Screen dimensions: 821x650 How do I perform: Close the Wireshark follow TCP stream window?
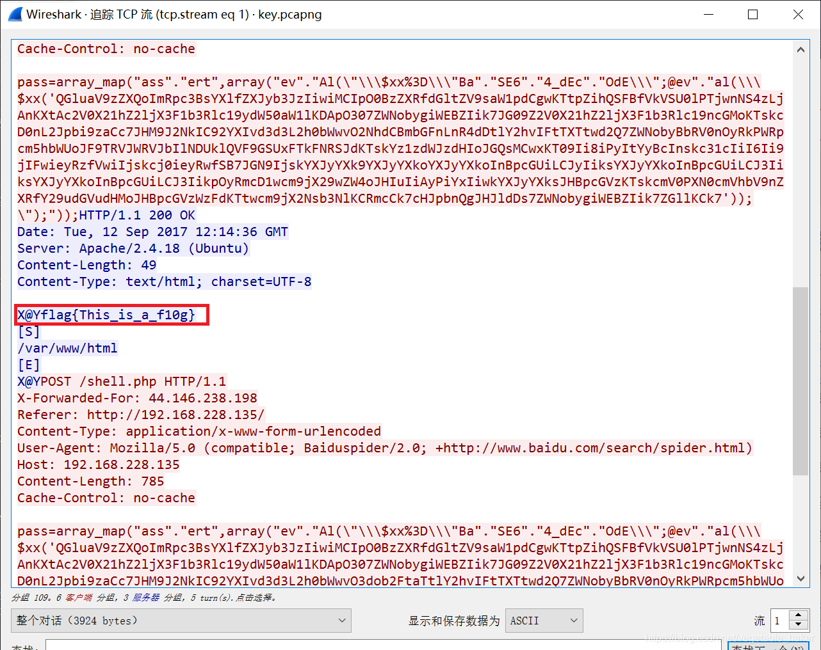point(798,14)
